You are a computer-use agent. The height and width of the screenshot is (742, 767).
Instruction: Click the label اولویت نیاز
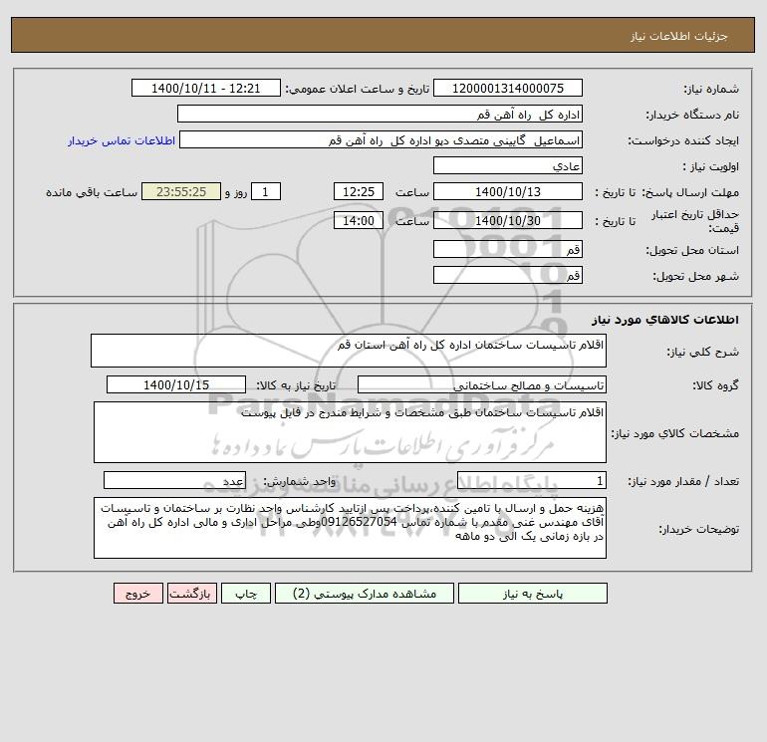711,166
